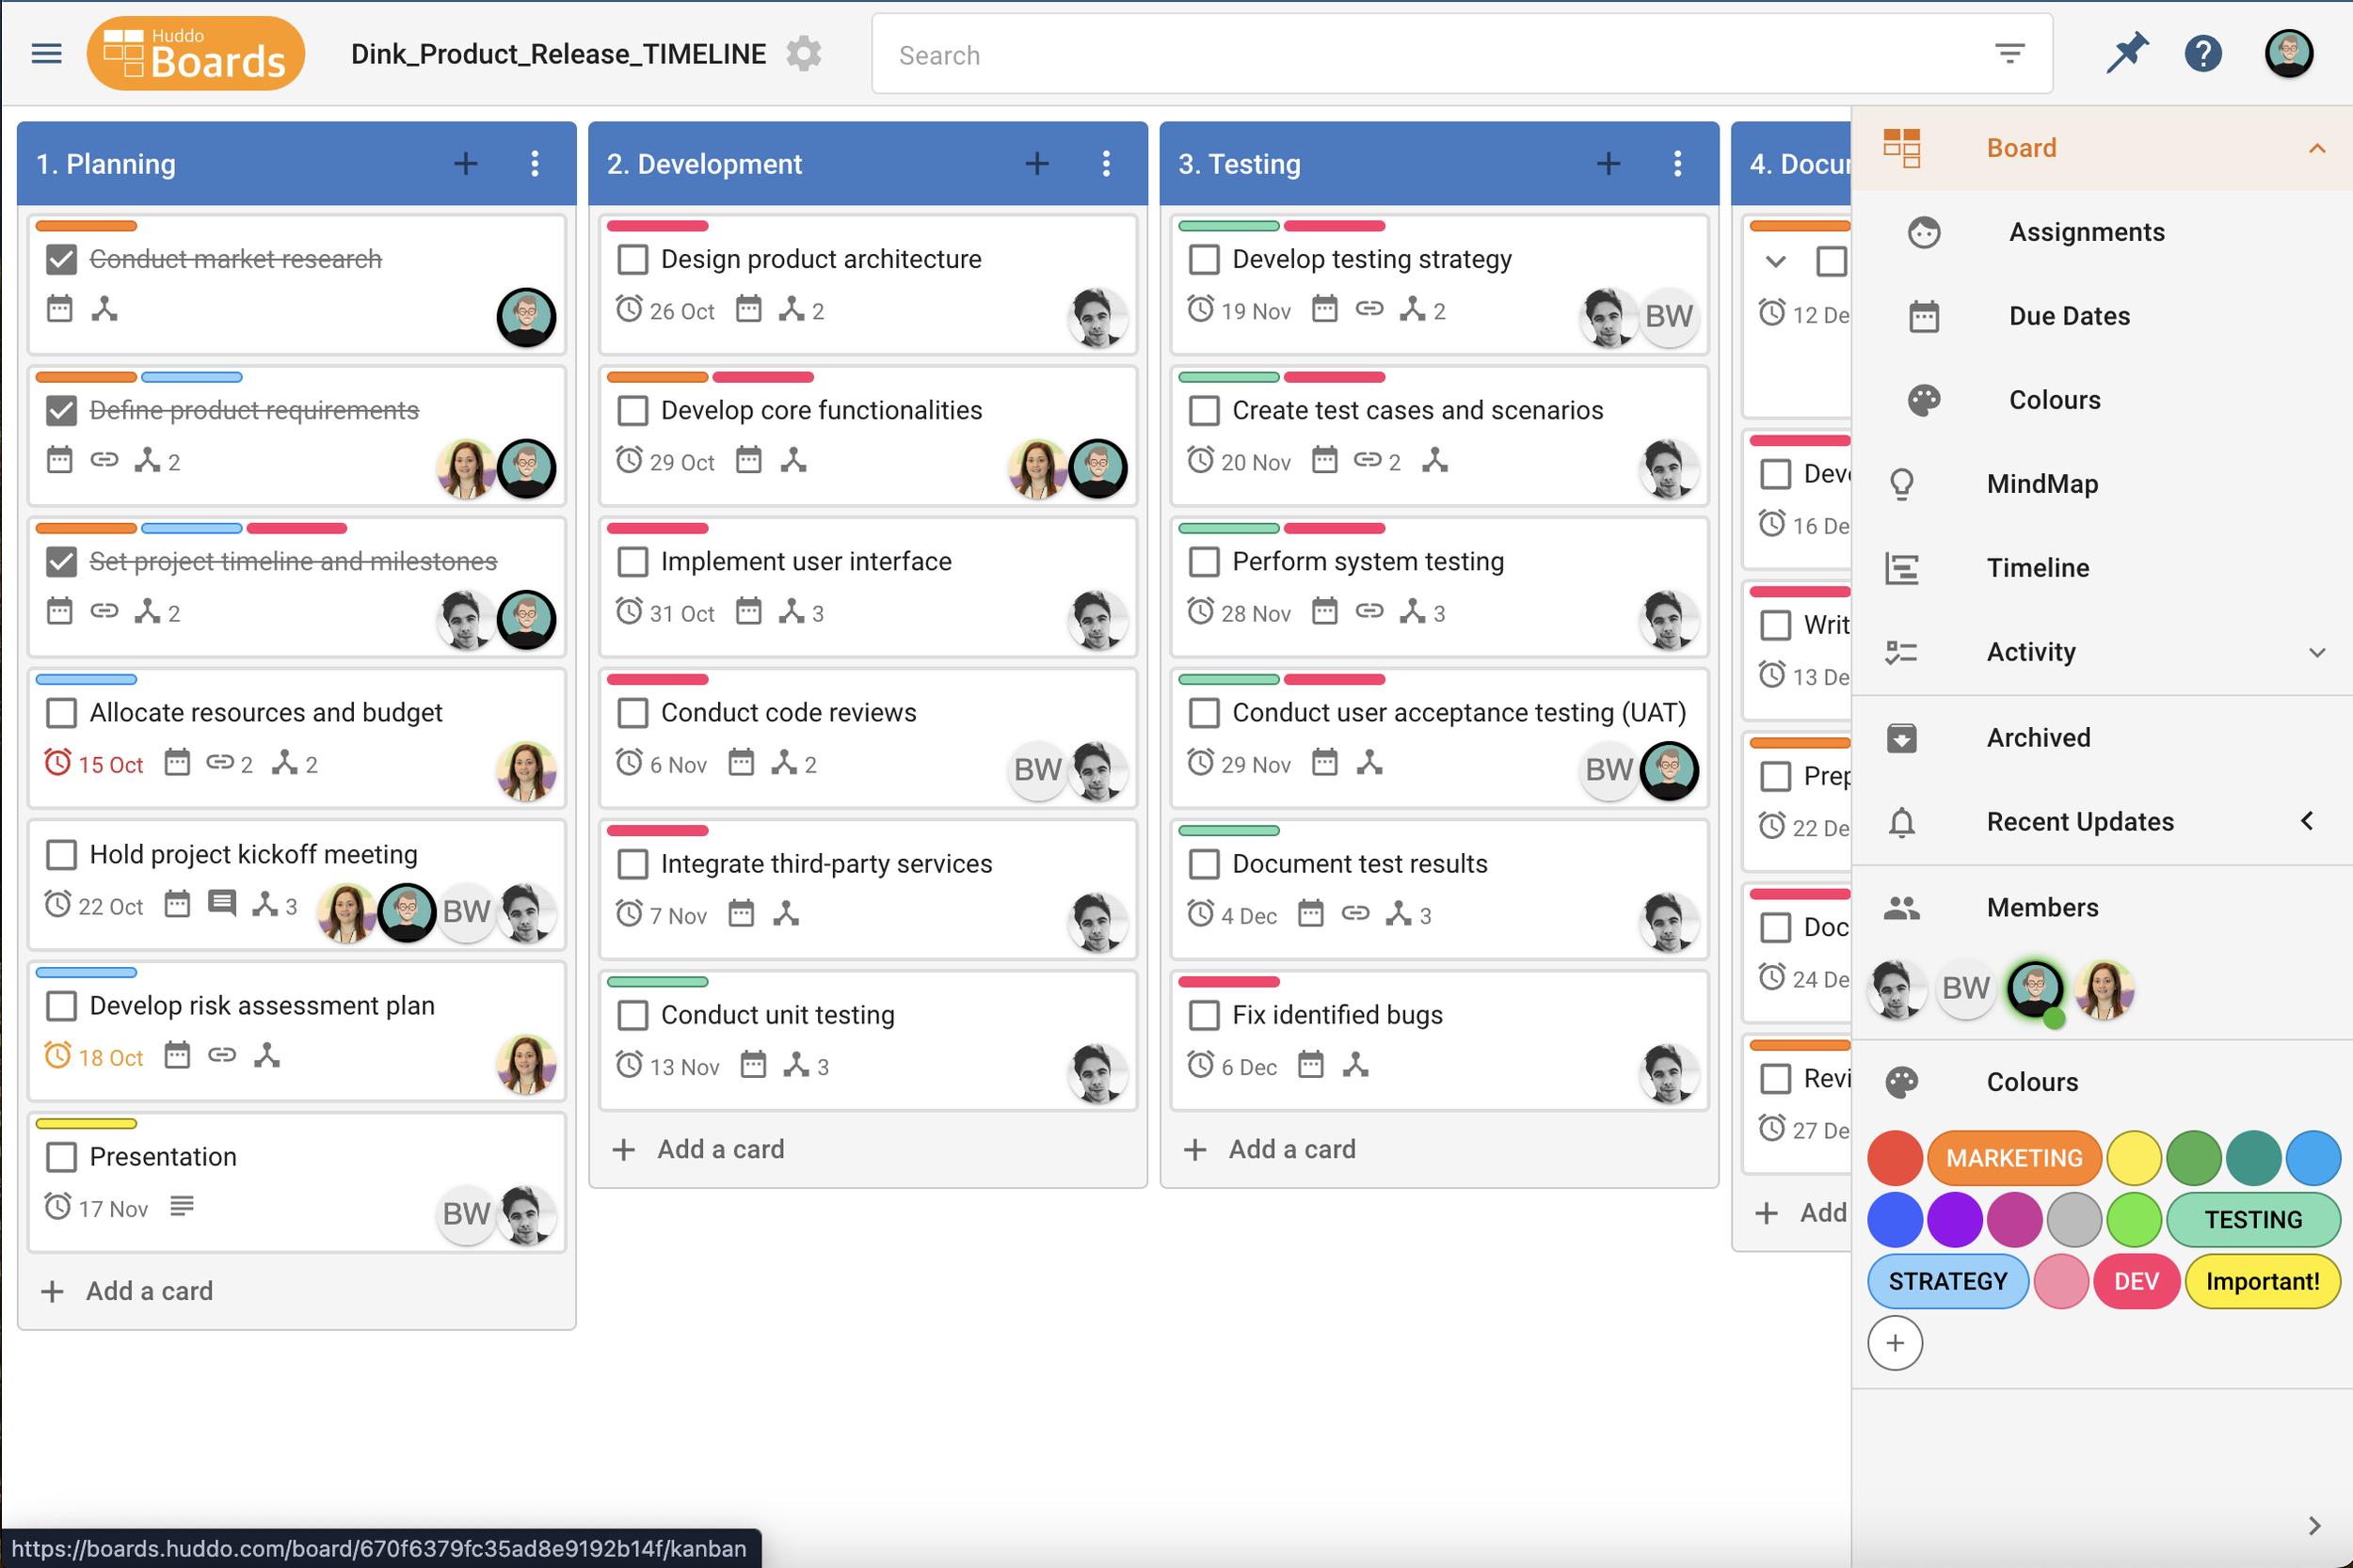The width and height of the screenshot is (2353, 1568).
Task: Check the Develop testing strategy checkbox
Action: [1205, 259]
